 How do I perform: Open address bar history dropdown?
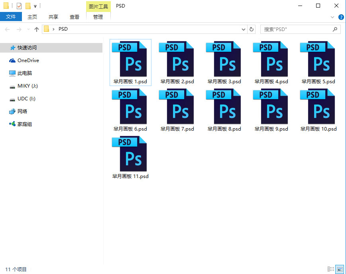(x=244, y=29)
